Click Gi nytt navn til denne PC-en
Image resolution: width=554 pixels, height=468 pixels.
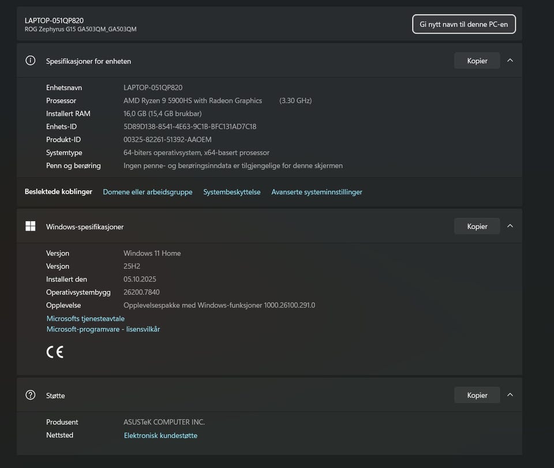point(463,24)
